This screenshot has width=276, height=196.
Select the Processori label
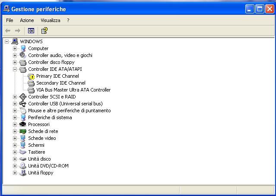click(x=39, y=124)
